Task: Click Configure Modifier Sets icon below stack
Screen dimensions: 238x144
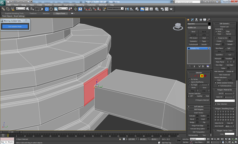Action: click(x=208, y=66)
